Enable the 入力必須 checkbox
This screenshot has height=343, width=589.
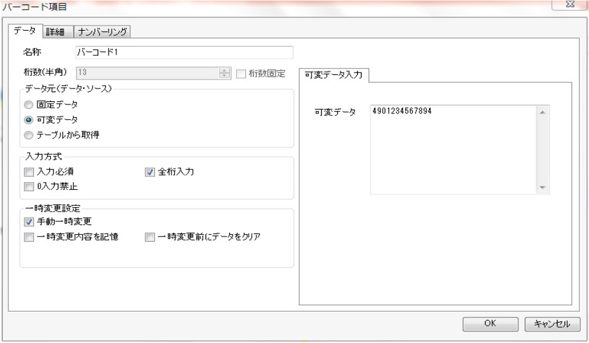(28, 172)
